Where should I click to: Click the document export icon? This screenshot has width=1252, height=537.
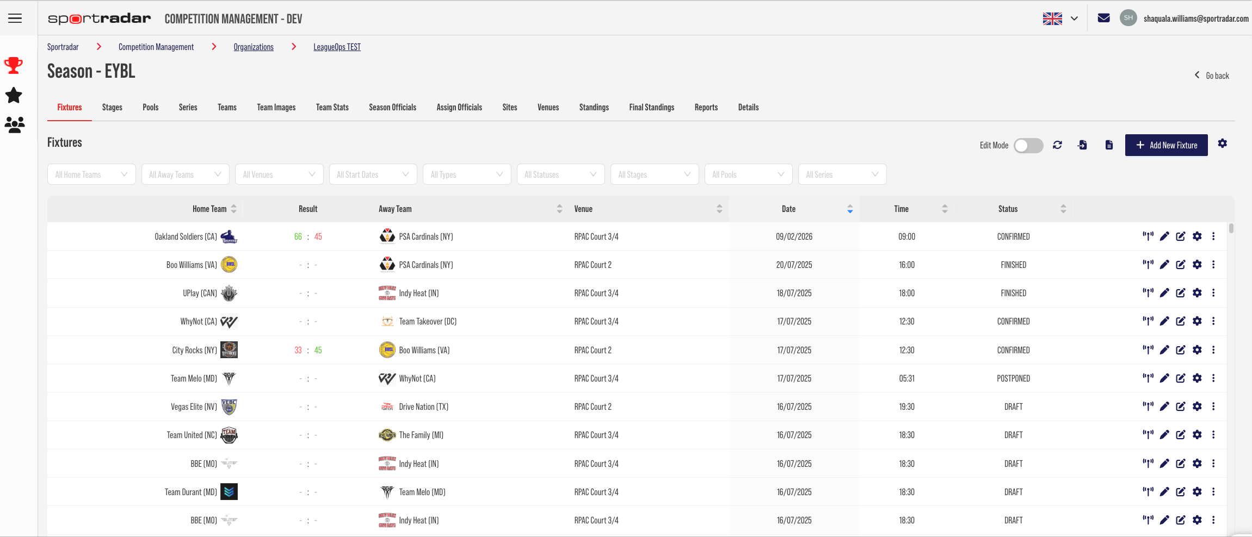click(x=1109, y=145)
